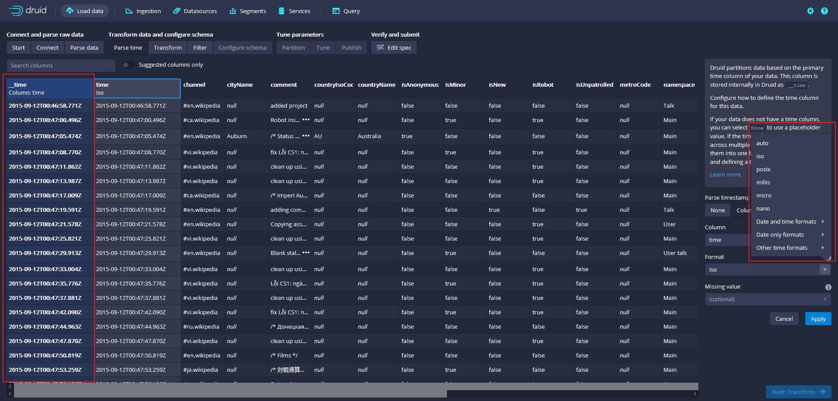This screenshot has width=838, height=401.
Task: Open the Segments view
Action: pos(247,11)
